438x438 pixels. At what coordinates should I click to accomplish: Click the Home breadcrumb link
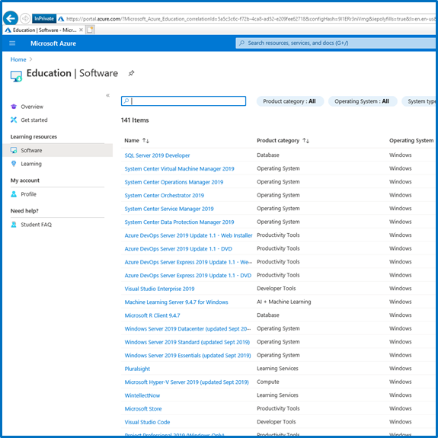[x=18, y=59]
